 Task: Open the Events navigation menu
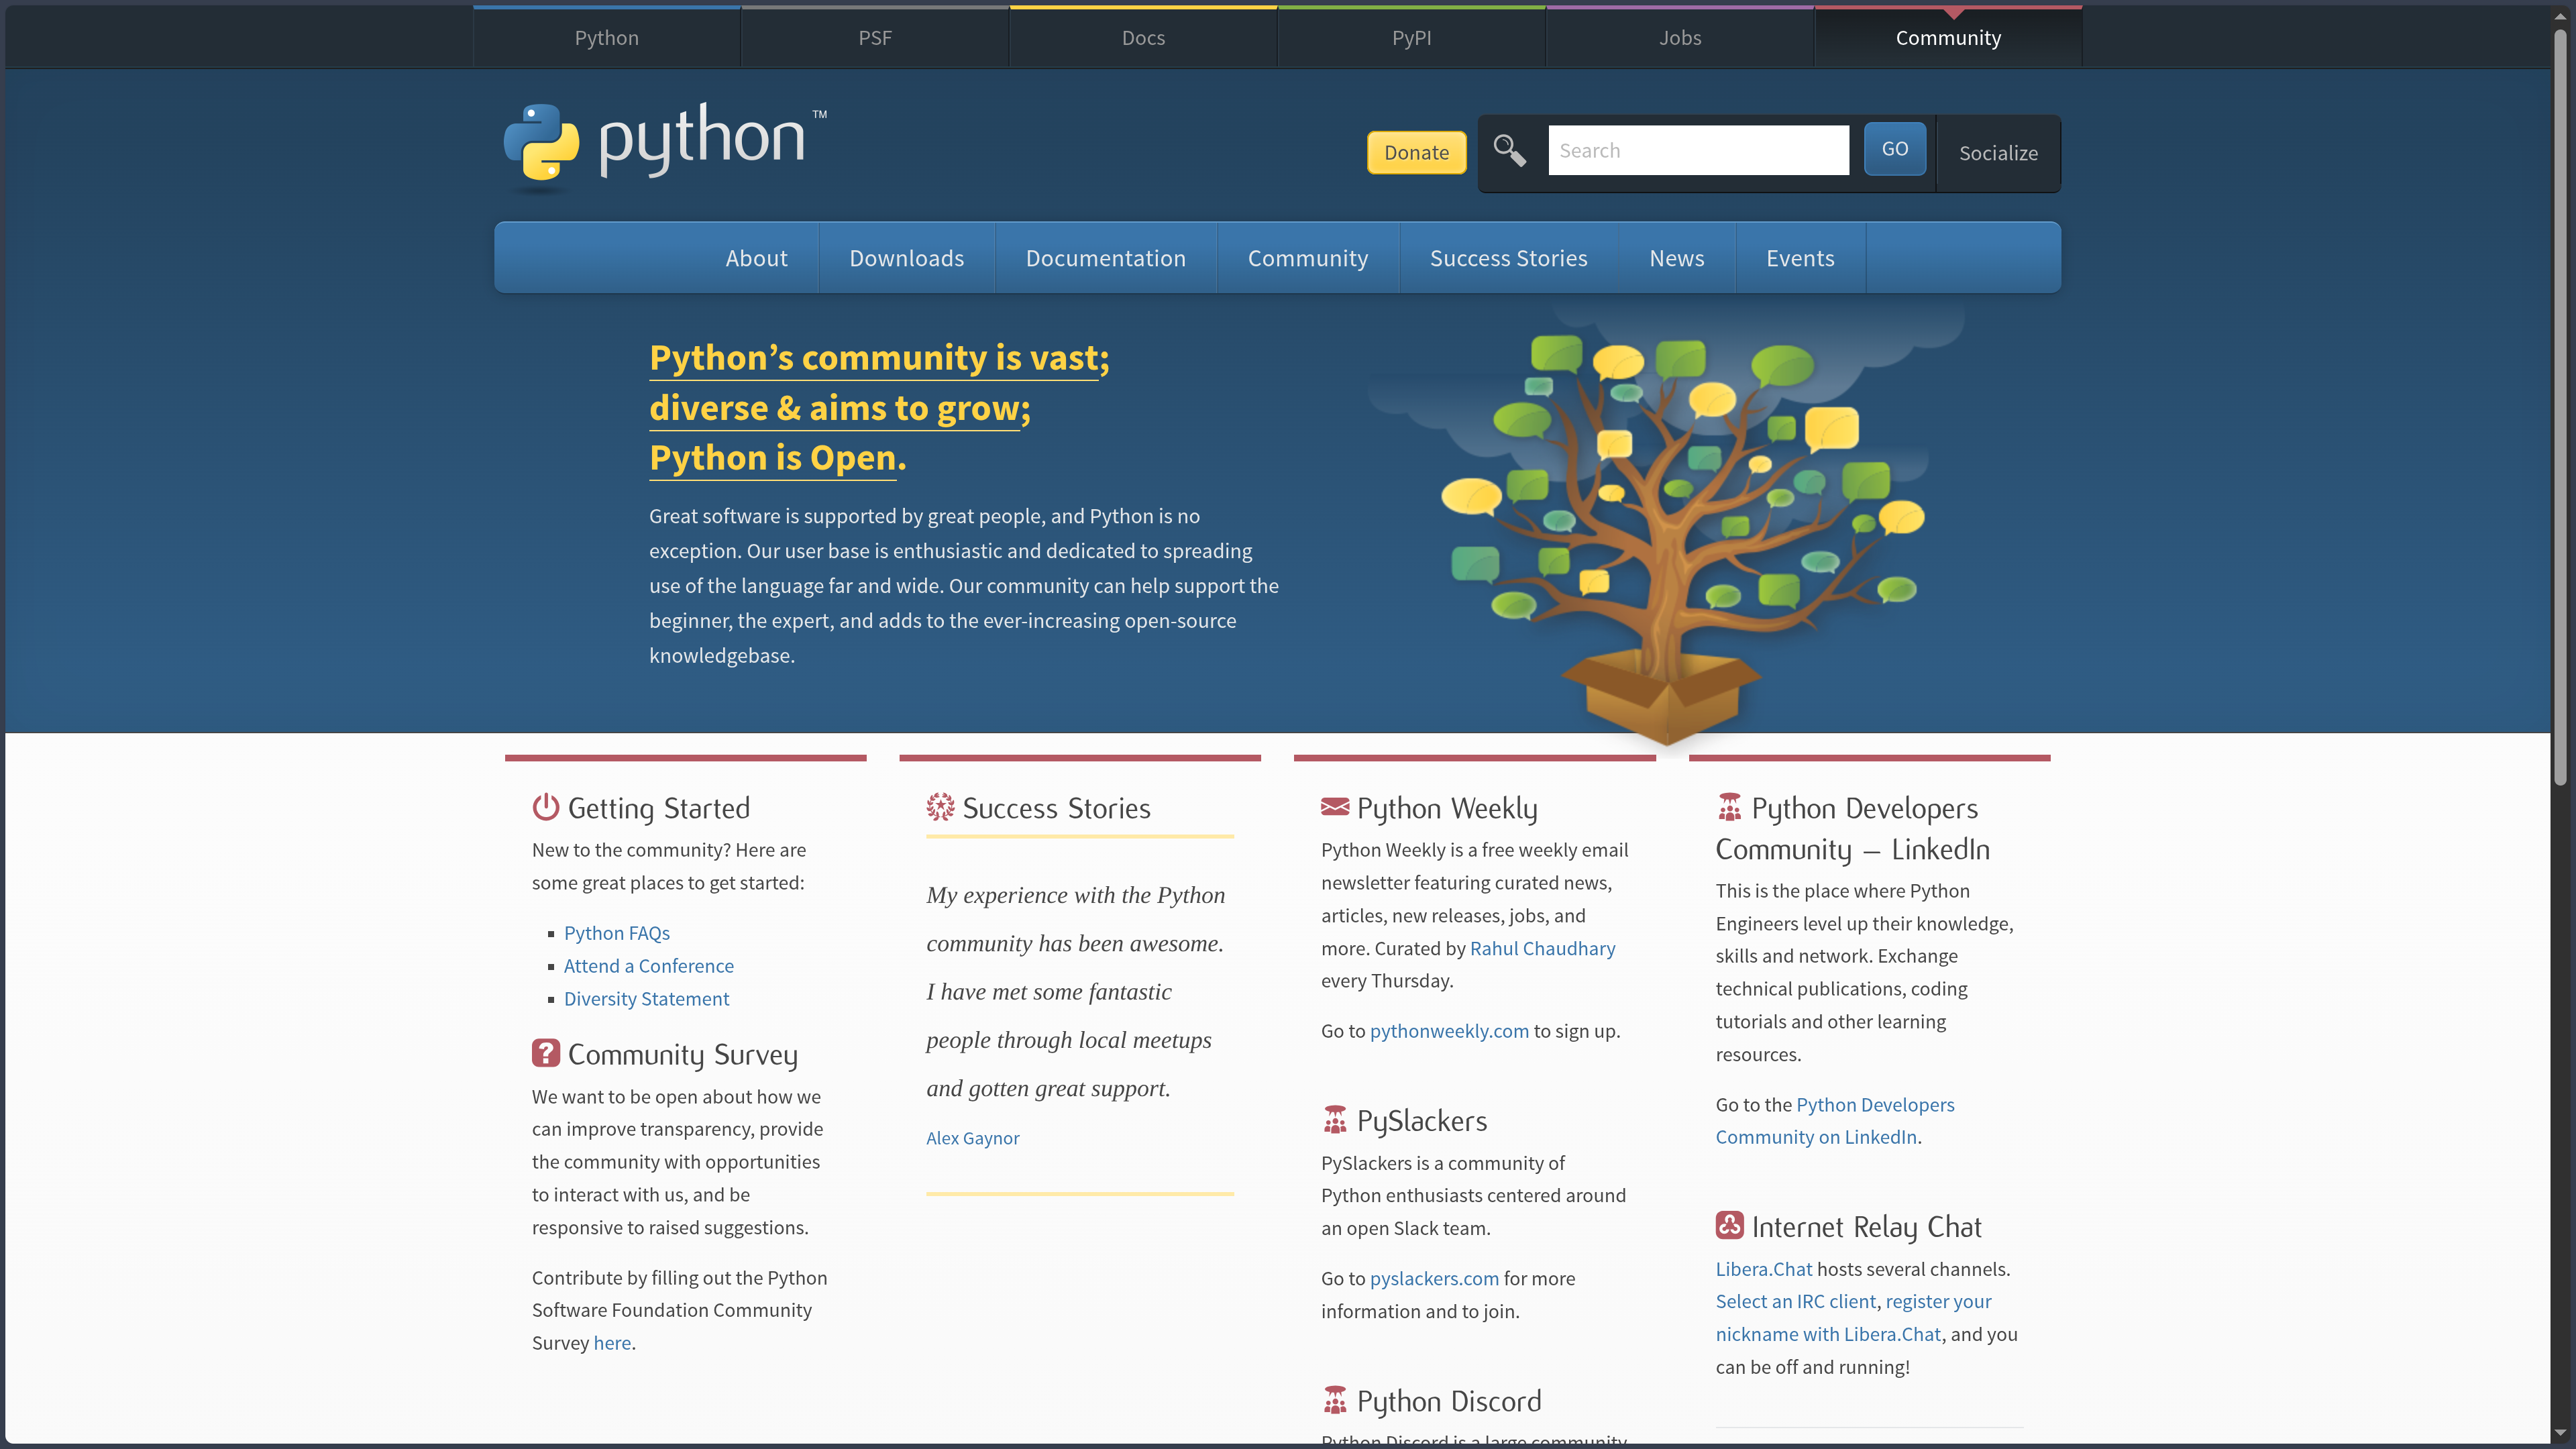(x=1800, y=258)
